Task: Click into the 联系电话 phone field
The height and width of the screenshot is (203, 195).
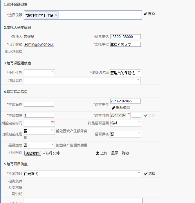Action: click(x=125, y=37)
